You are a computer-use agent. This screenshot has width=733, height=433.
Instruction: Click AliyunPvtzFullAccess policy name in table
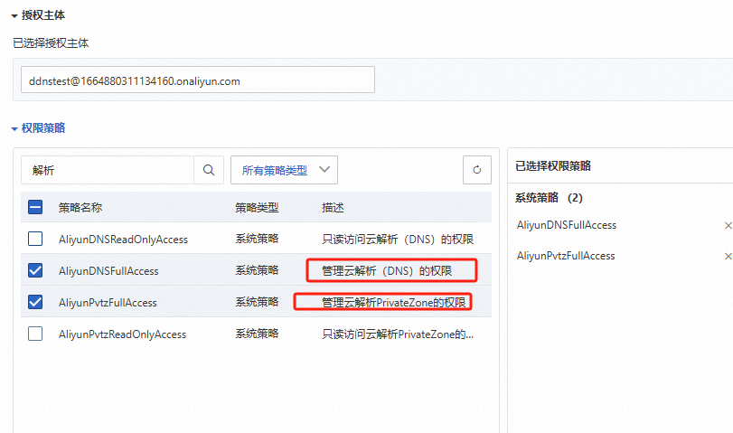(108, 303)
